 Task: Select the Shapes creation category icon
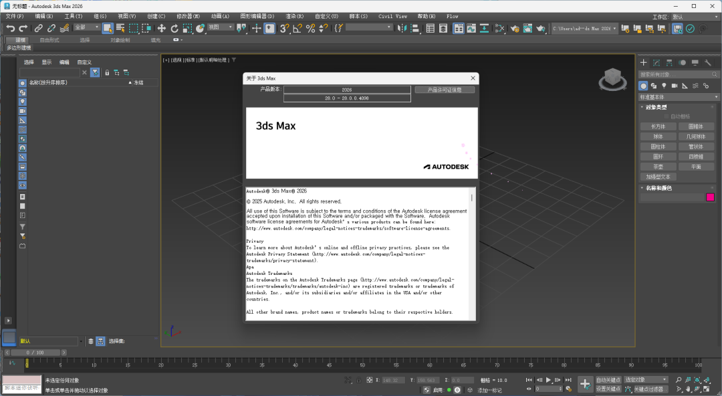(652, 86)
